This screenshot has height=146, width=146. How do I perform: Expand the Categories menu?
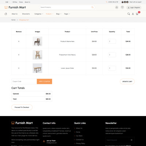(39, 14)
